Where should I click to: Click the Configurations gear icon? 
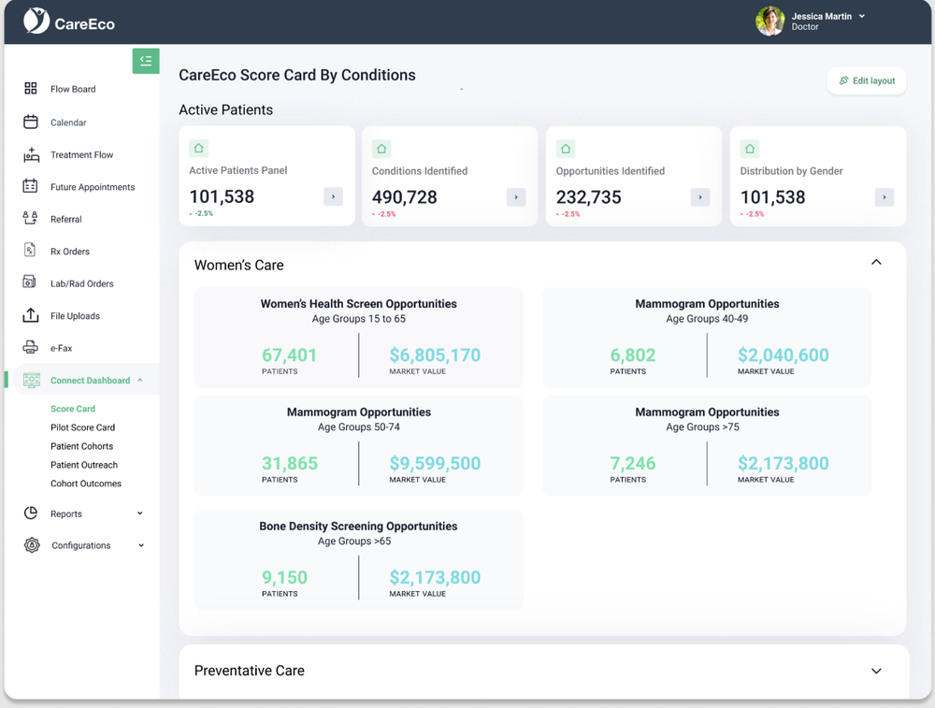pos(32,544)
